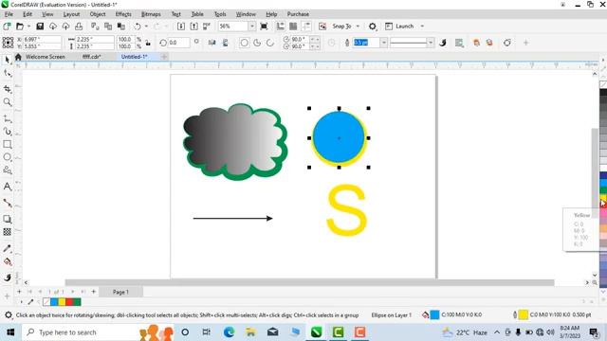The width and height of the screenshot is (607, 341).
Task: Click the Open folder icon
Action: click(19, 27)
